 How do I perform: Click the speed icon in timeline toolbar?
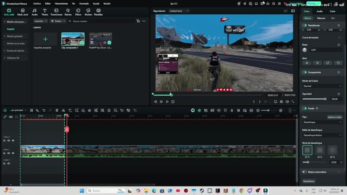(83, 110)
